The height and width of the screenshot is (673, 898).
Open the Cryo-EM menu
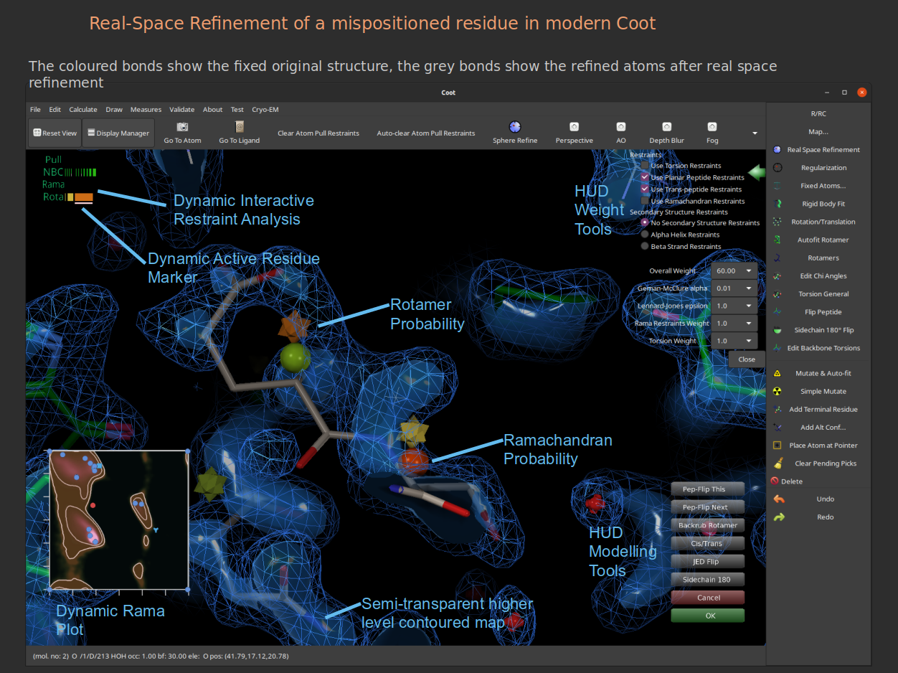(265, 110)
